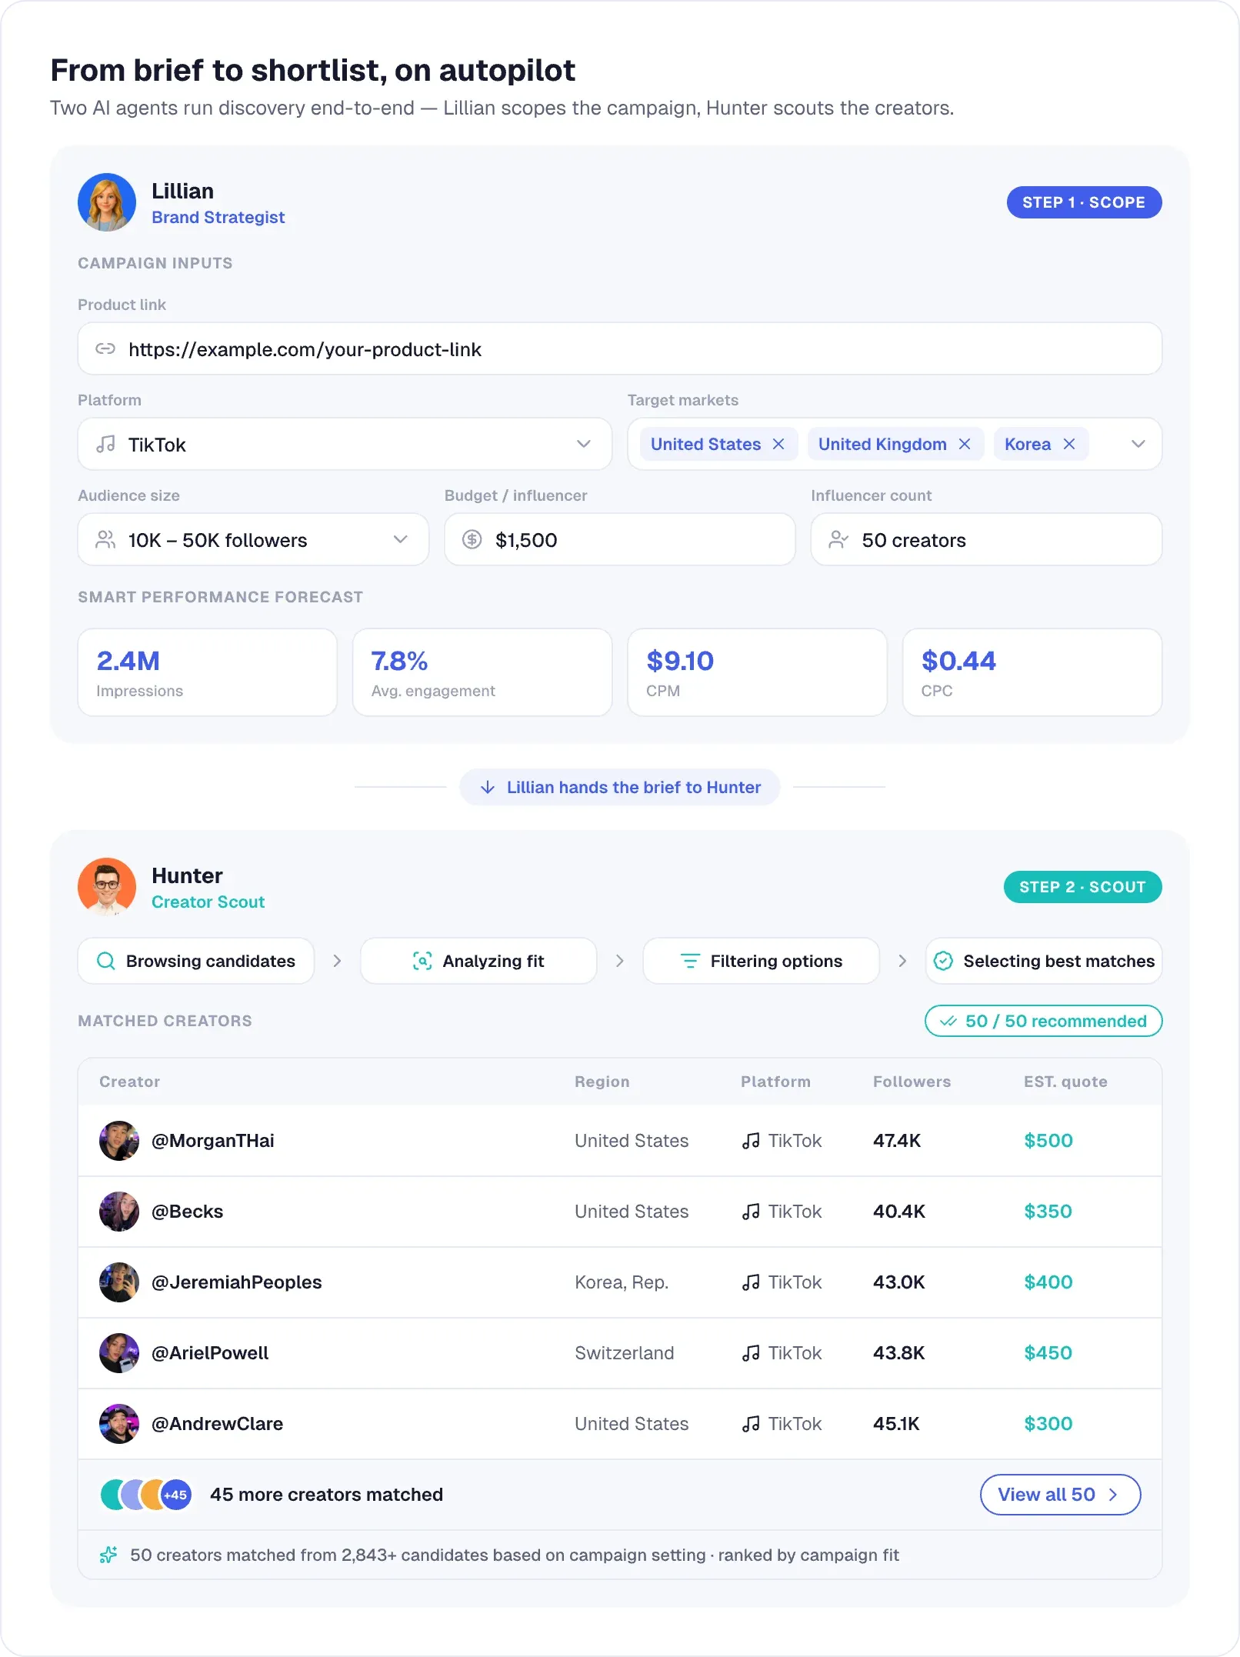Viewport: 1240px width, 1657px height.
Task: Click the STEP 2 · SCOUT badge
Action: coord(1082,887)
